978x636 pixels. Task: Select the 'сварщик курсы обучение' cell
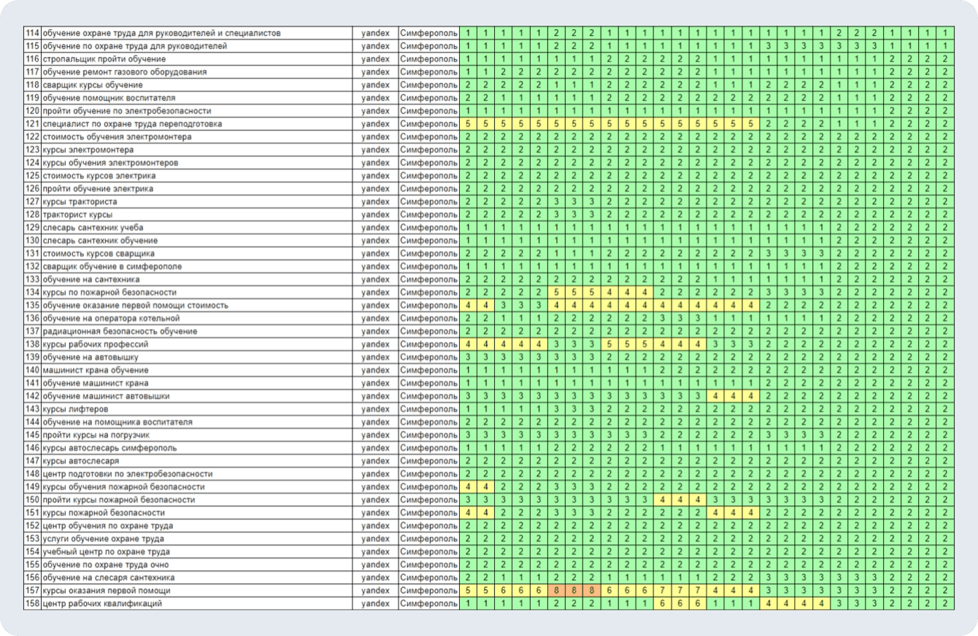(196, 85)
